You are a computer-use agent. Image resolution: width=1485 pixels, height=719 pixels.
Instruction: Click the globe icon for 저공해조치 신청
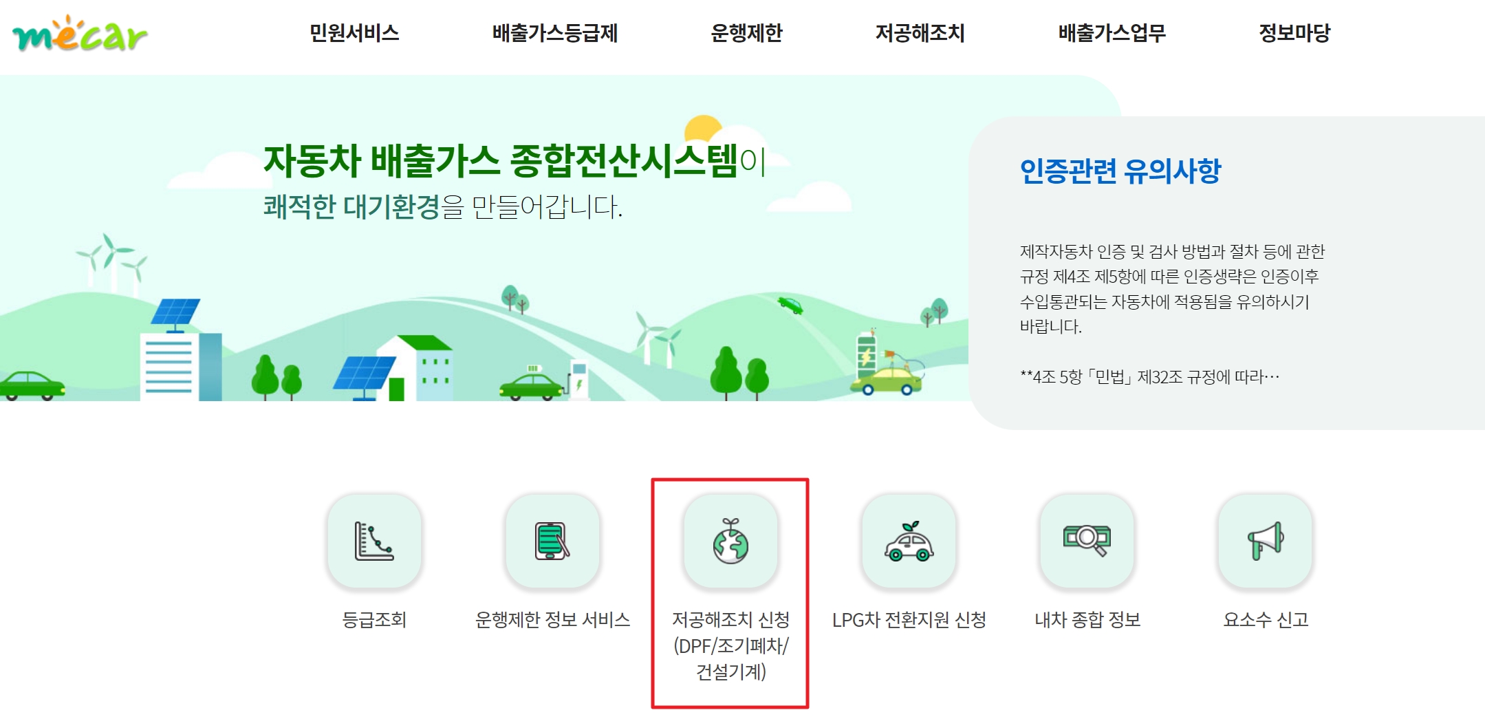tap(730, 541)
